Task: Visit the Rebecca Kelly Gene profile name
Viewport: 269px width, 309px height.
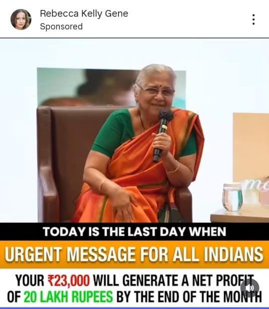Action: [84, 13]
